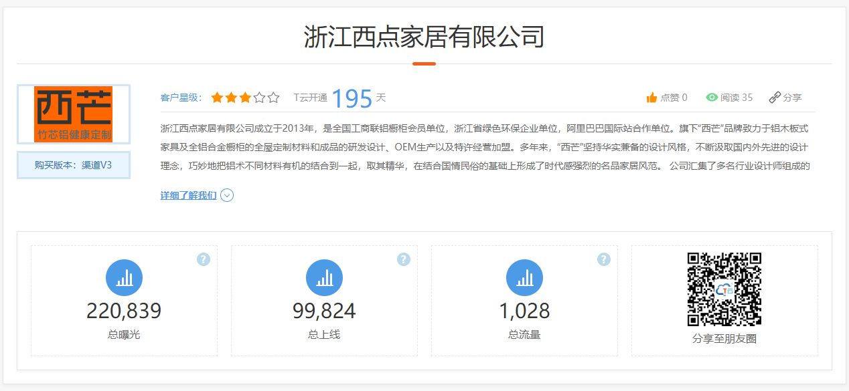Click the 195 天 T云开通 counter
The height and width of the screenshot is (391, 849).
(x=352, y=98)
